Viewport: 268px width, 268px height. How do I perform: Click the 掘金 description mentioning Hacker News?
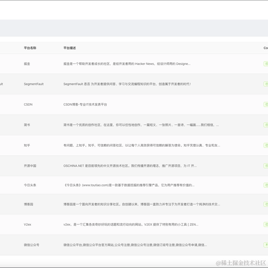pyautogui.click(x=127, y=64)
